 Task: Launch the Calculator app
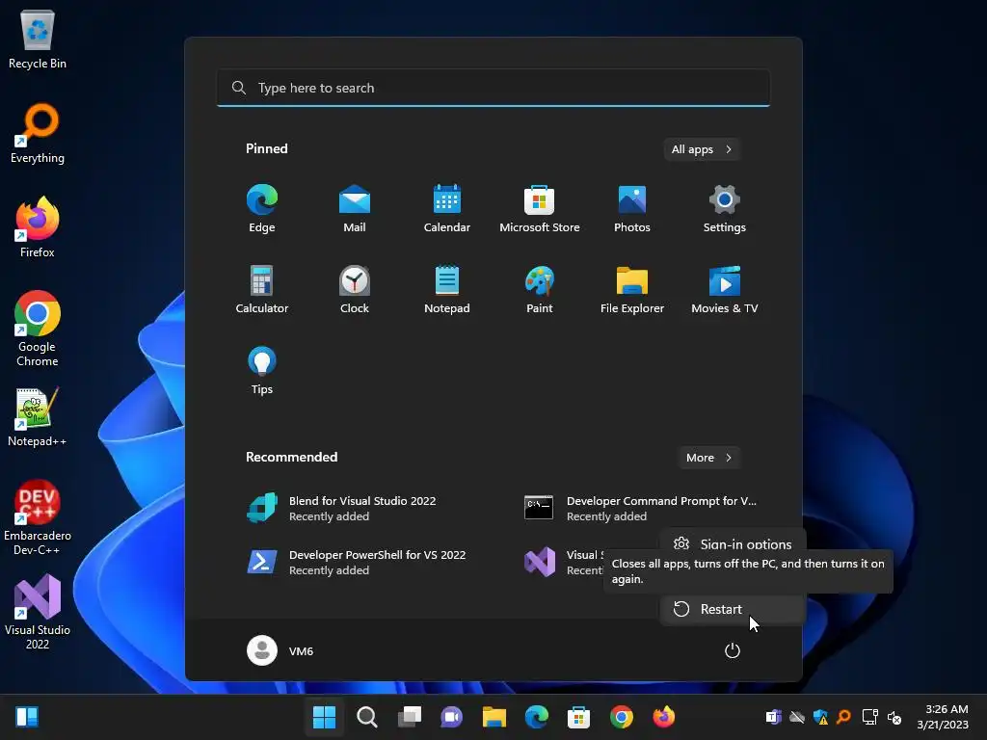click(262, 289)
